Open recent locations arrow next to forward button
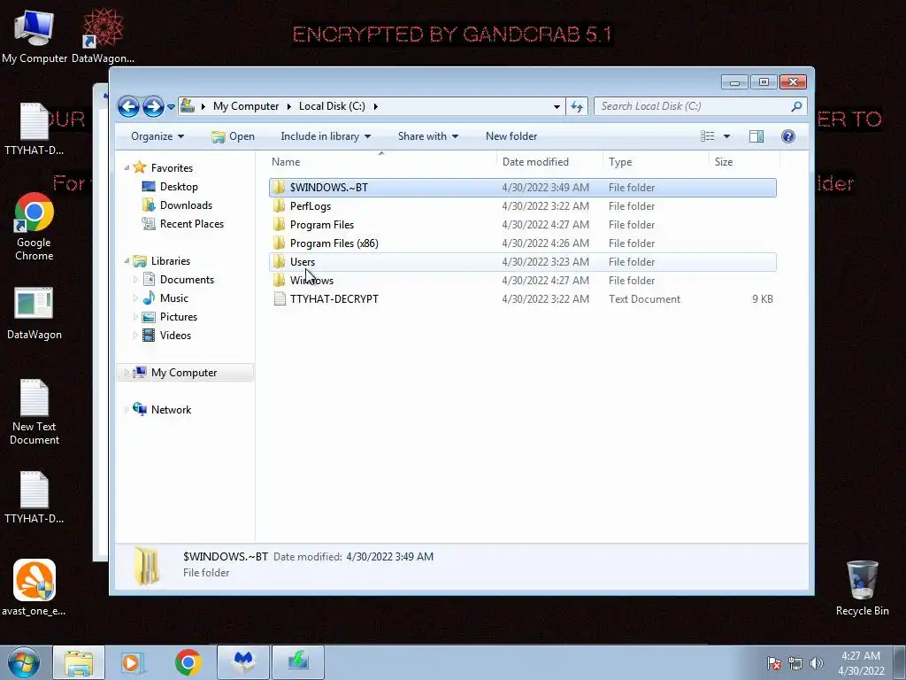 (171, 107)
